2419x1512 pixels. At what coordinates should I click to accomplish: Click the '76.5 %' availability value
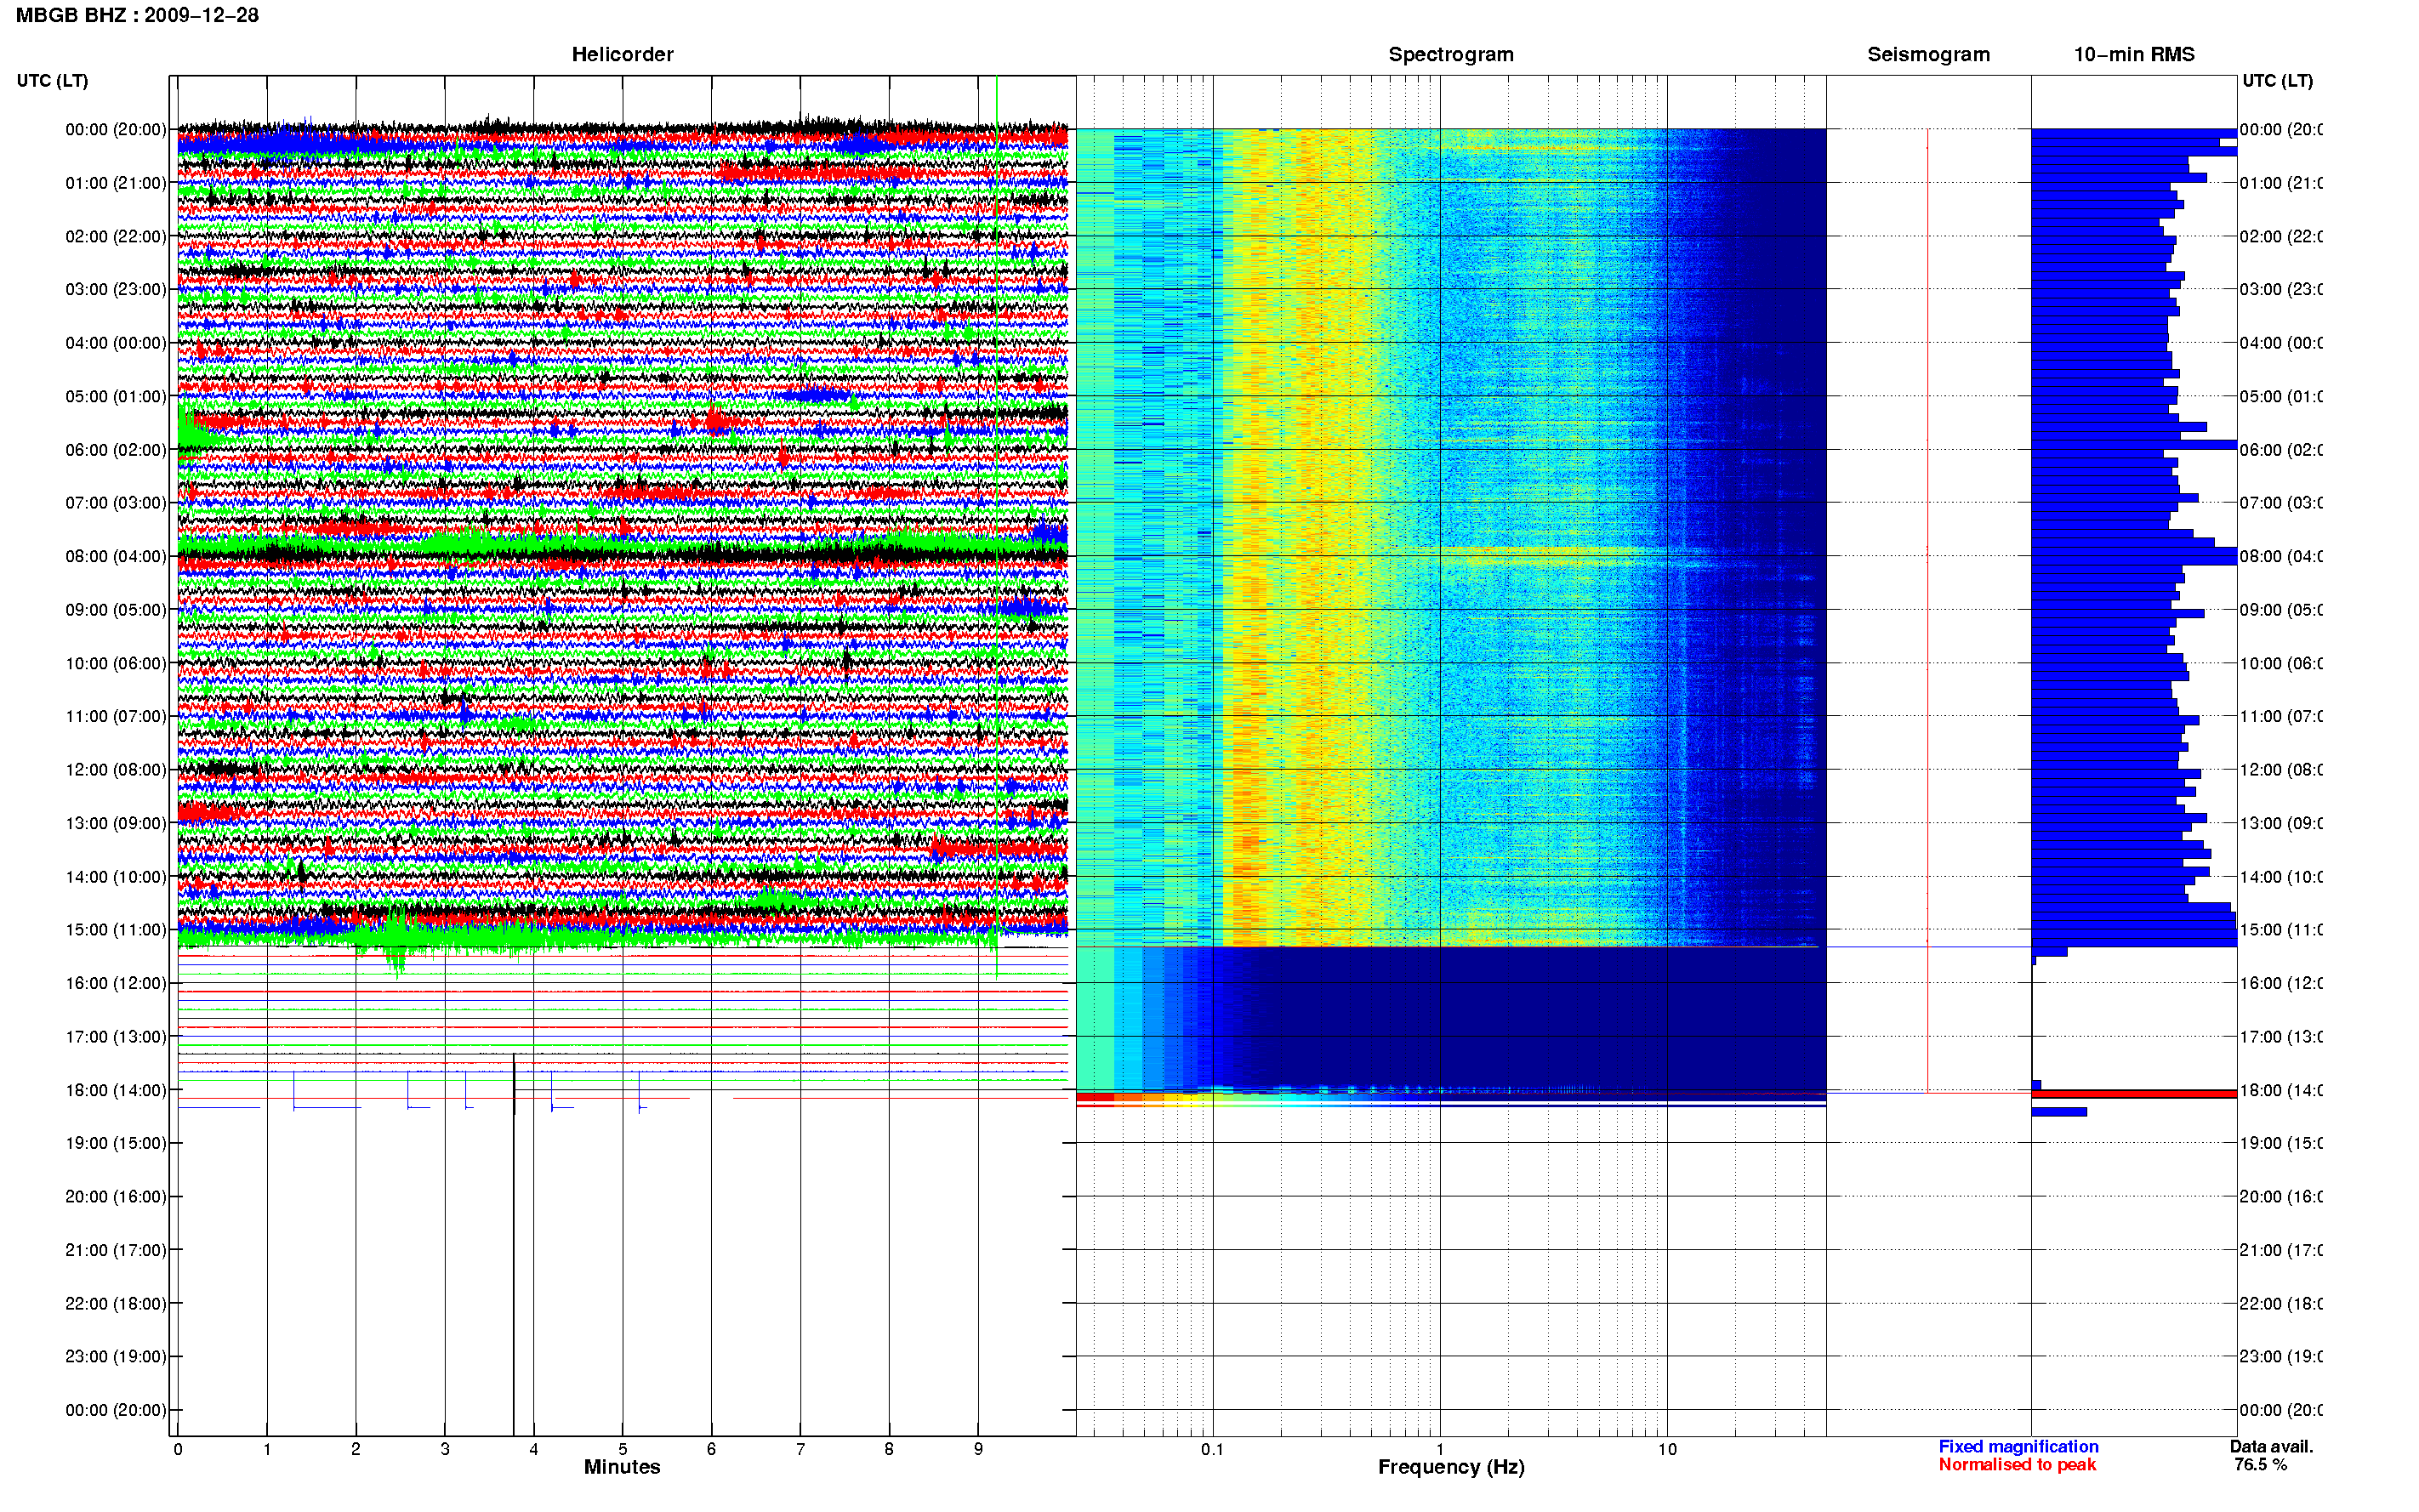2260,1465
